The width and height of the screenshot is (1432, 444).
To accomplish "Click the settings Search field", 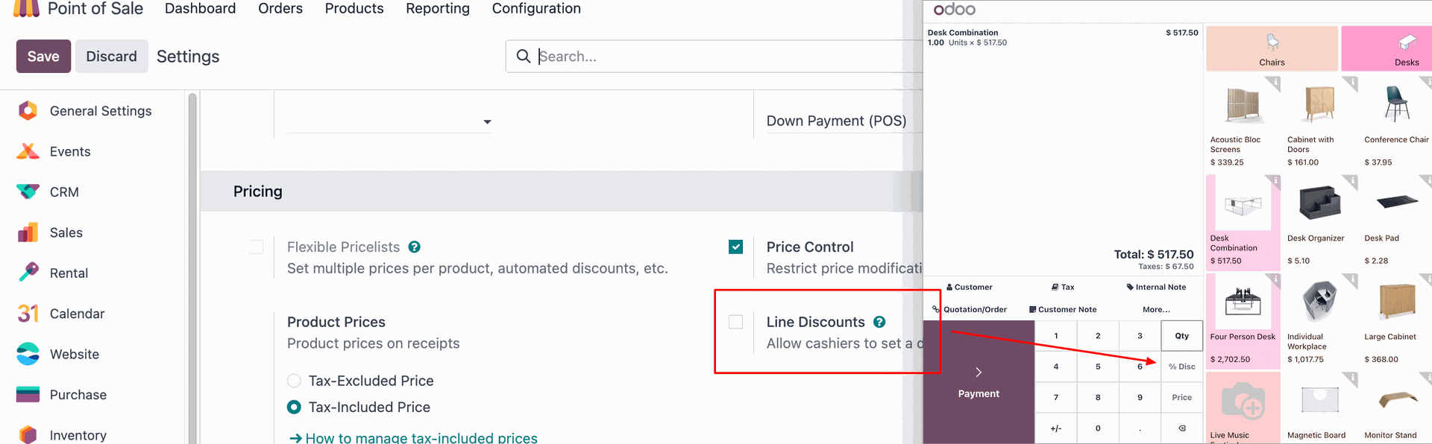I will click(716, 57).
